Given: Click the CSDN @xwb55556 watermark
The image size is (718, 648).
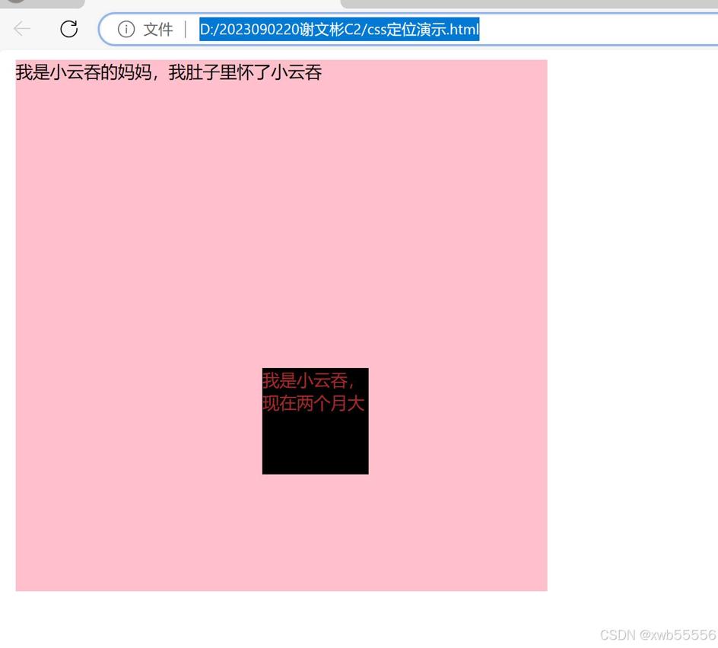Looking at the screenshot, I should pos(658,635).
